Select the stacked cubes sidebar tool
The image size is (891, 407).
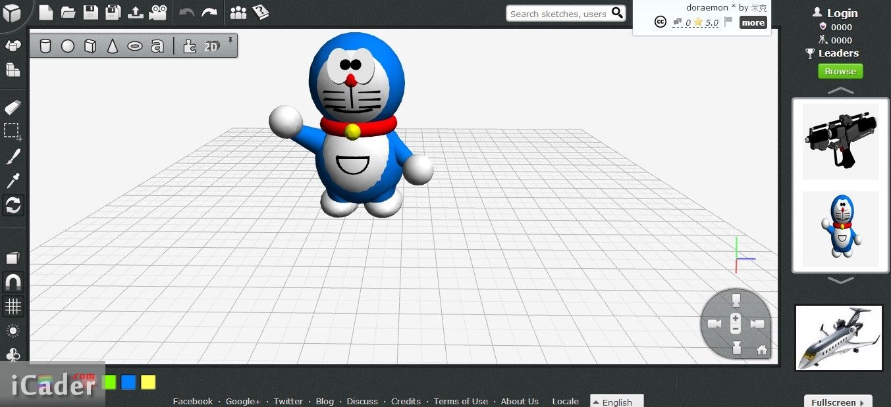click(13, 70)
